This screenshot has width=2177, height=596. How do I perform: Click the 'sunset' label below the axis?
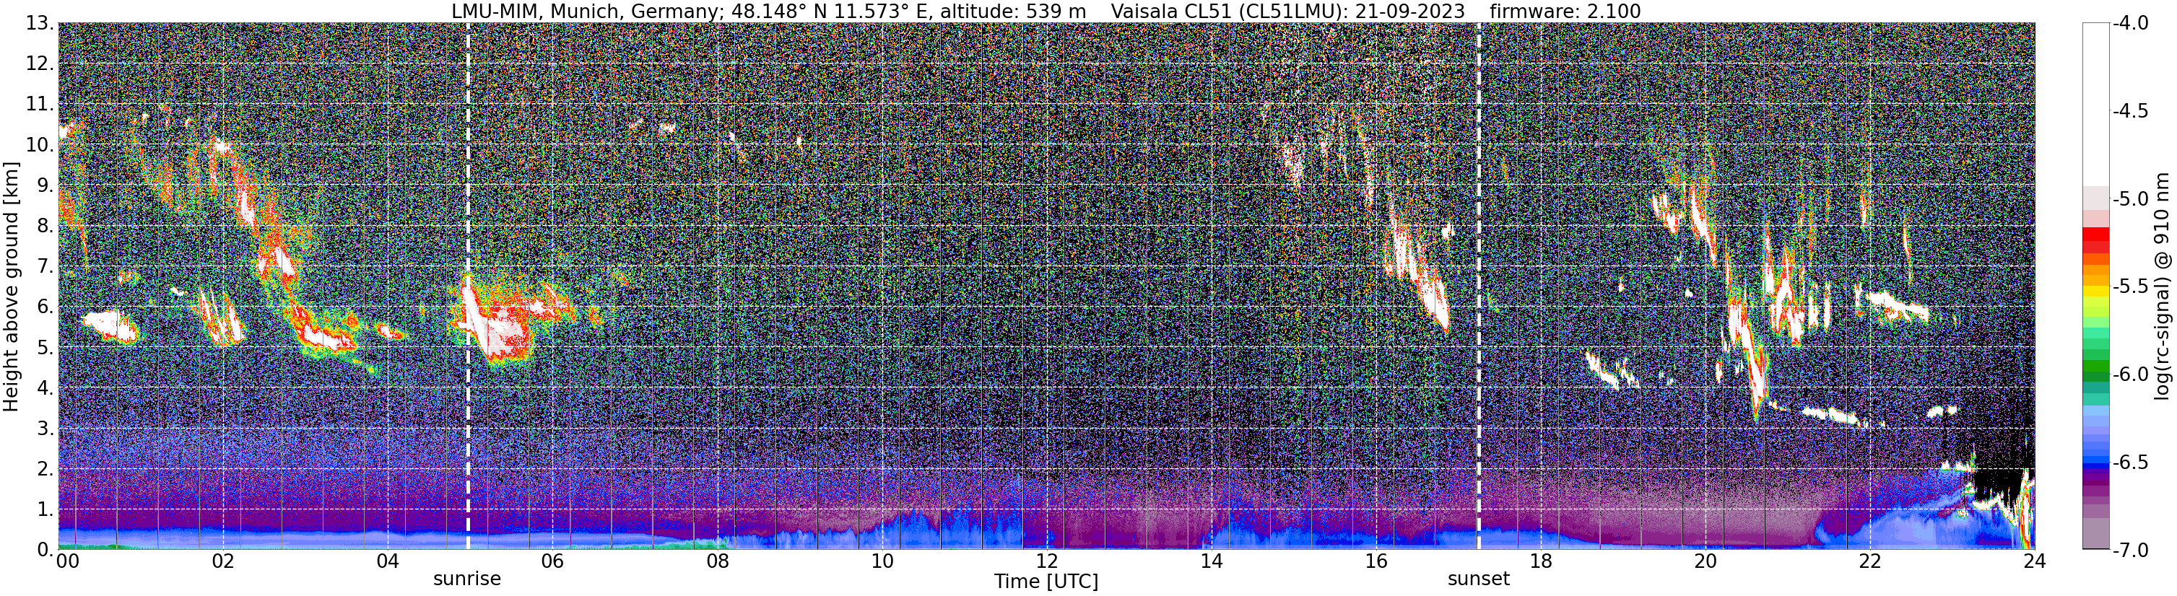coord(1478,579)
